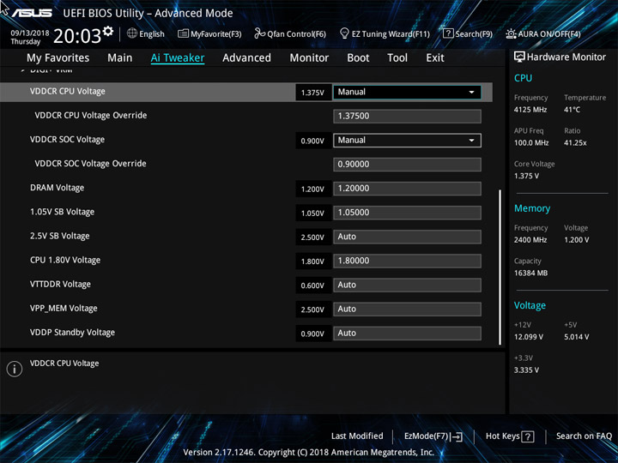This screenshot has width=618, height=463.
Task: Edit the 1.05V SB Voltage field
Action: [407, 213]
